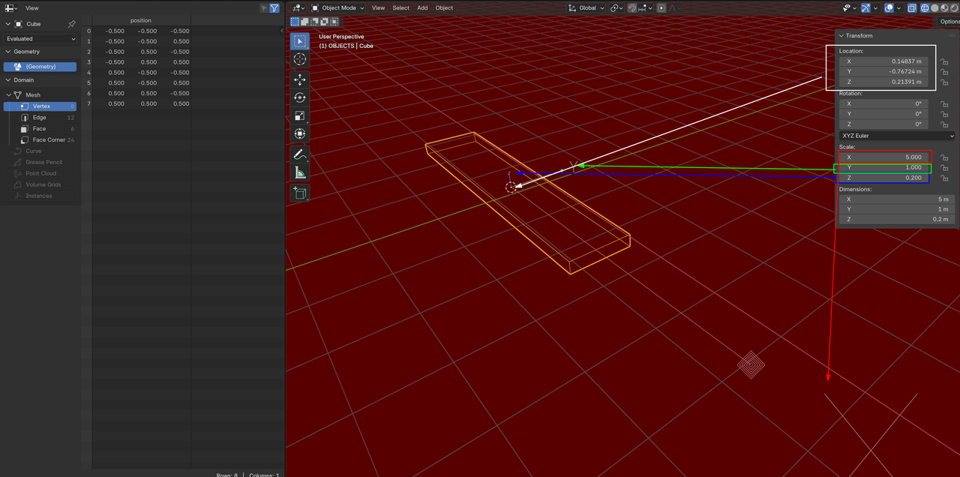Choose the Scale tool

pos(300,116)
